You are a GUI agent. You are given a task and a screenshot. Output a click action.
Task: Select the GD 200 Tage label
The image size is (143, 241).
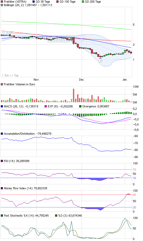(x=93, y=2)
